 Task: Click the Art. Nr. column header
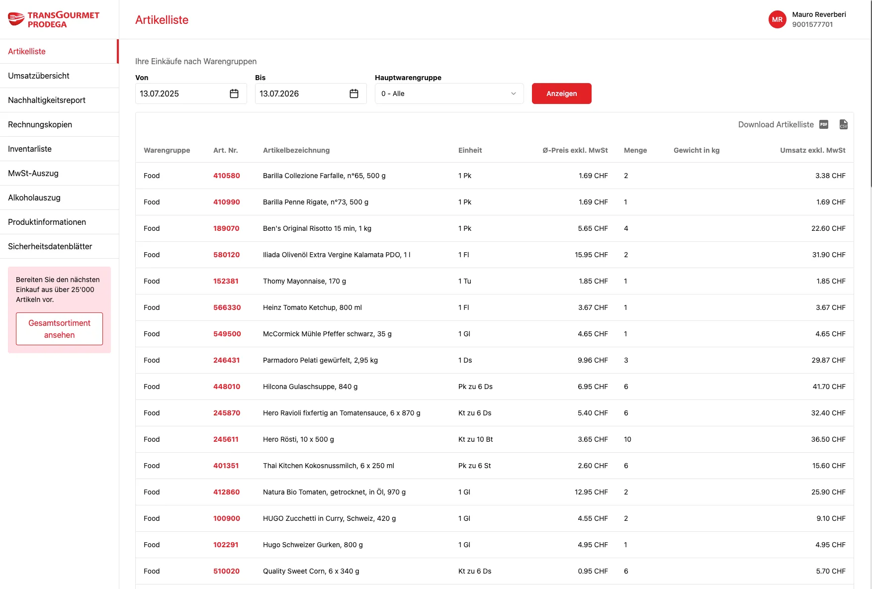pyautogui.click(x=226, y=150)
